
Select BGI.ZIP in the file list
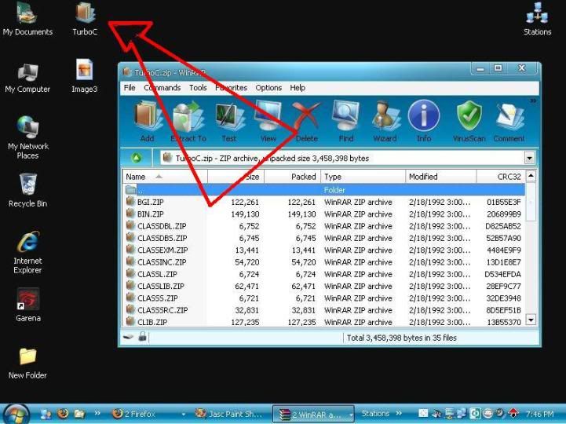coord(323,202)
